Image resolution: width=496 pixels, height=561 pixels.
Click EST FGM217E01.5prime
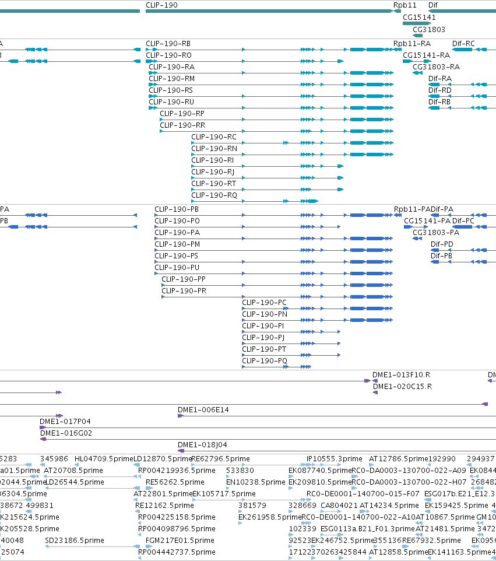(180, 541)
